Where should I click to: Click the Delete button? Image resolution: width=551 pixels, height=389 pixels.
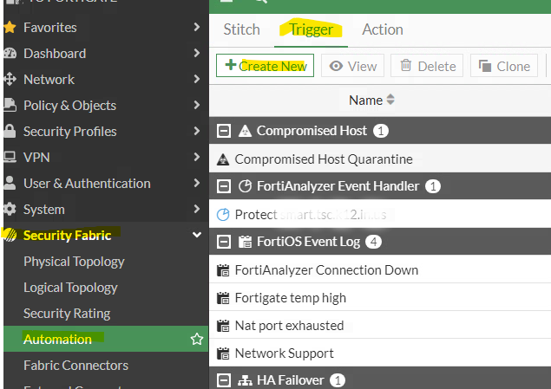[427, 65]
